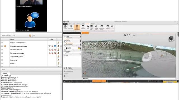Check the box next to Харитонов Денис

tap(2, 56)
